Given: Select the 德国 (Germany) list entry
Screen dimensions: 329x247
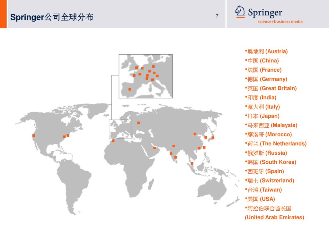Looking at the screenshot, I should [x=266, y=79].
